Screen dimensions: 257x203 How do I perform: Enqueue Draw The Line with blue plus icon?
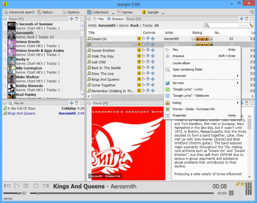click(153, 73)
